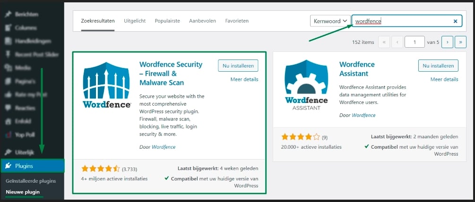Viewport: 475px width, 202px height.
Task: Click Wordfence Assistant compatibility checkmark
Action: pyautogui.click(x=367, y=147)
